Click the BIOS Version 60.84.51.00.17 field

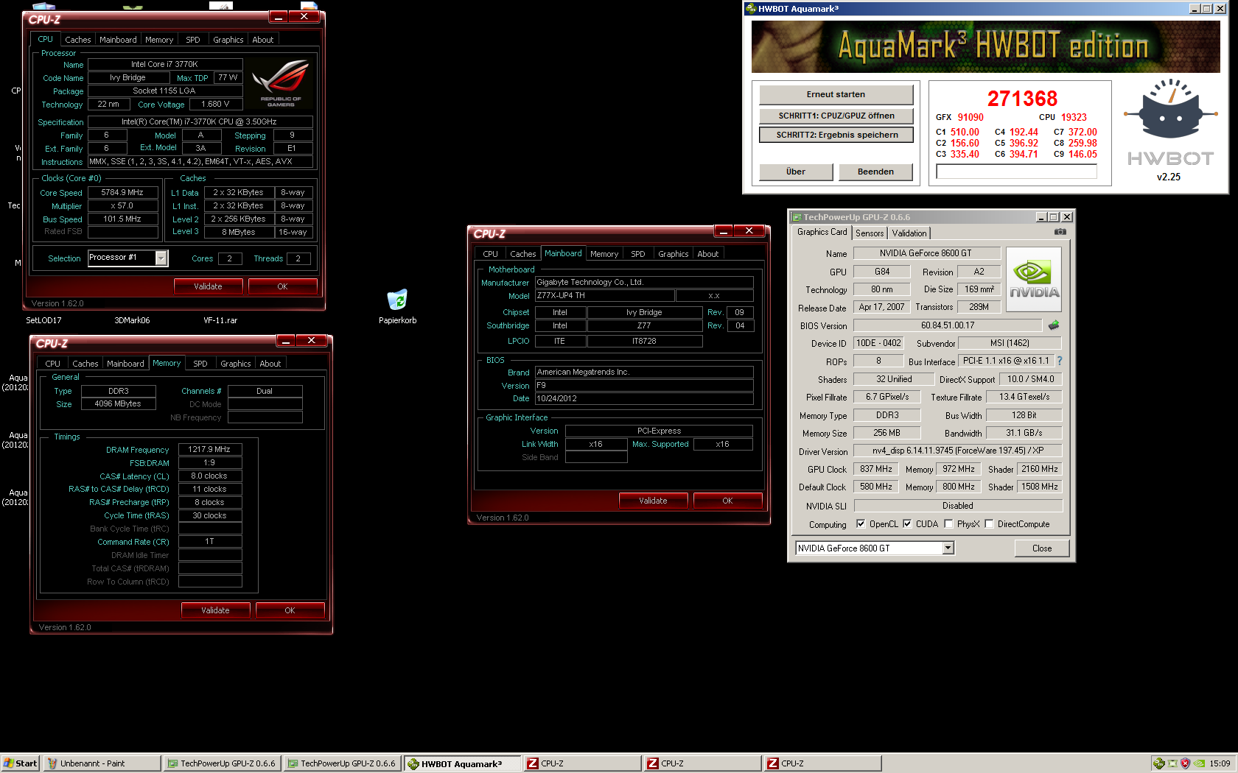click(x=948, y=325)
